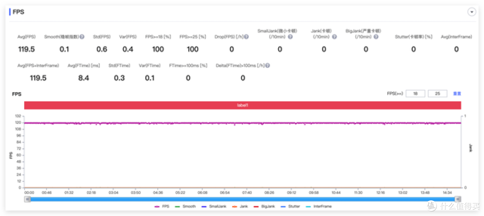Click the FPS>=25 [%] value 100
The width and height of the screenshot is (484, 216).
[193, 49]
